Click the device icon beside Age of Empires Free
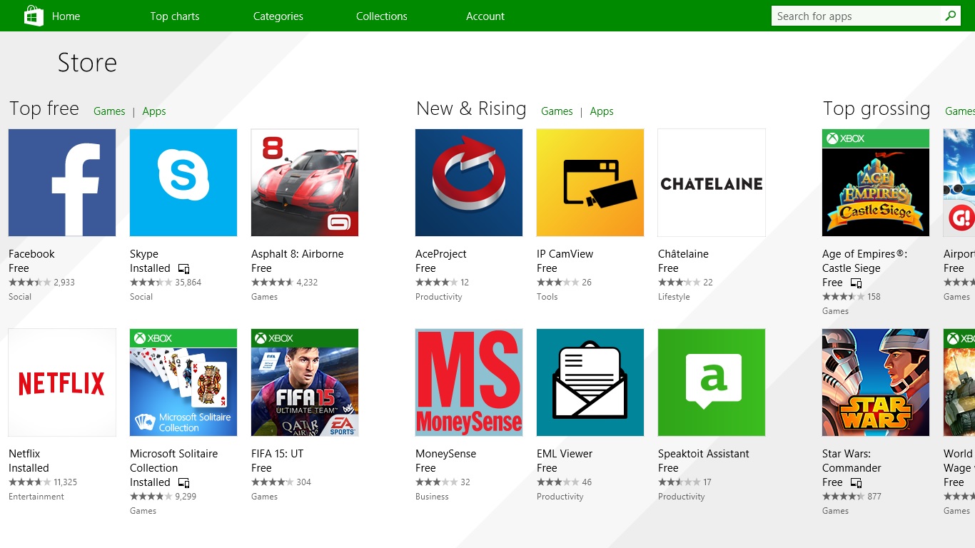 pyautogui.click(x=856, y=283)
